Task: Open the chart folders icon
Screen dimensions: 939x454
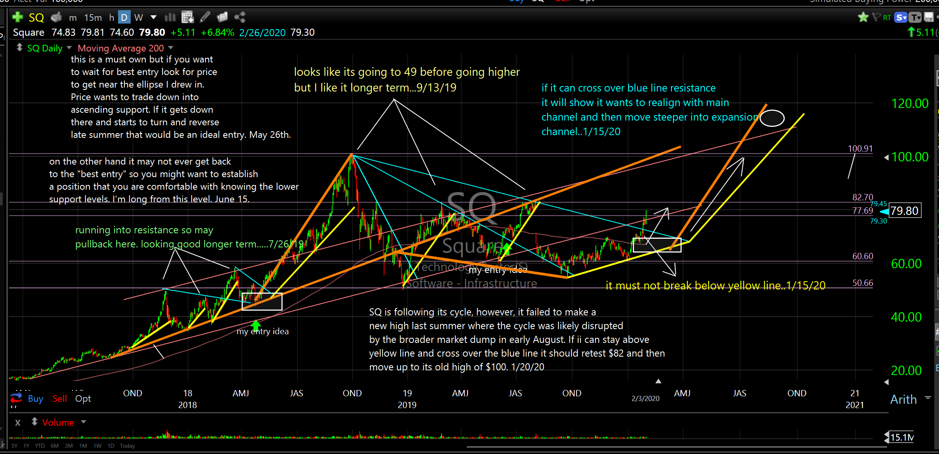Action: (222, 17)
